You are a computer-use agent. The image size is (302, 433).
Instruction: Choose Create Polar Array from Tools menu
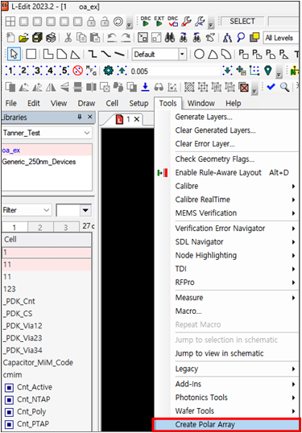pyautogui.click(x=226, y=424)
